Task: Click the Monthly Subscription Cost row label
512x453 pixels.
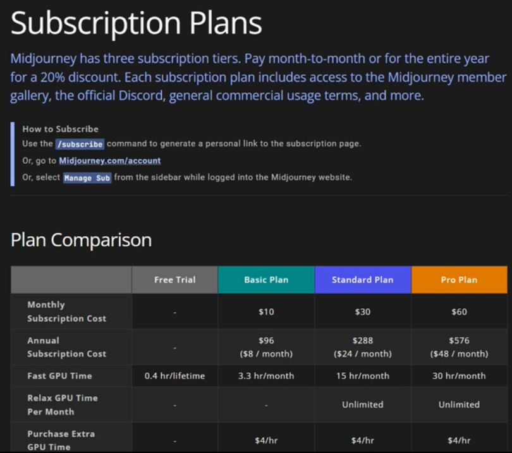Action: (x=66, y=311)
